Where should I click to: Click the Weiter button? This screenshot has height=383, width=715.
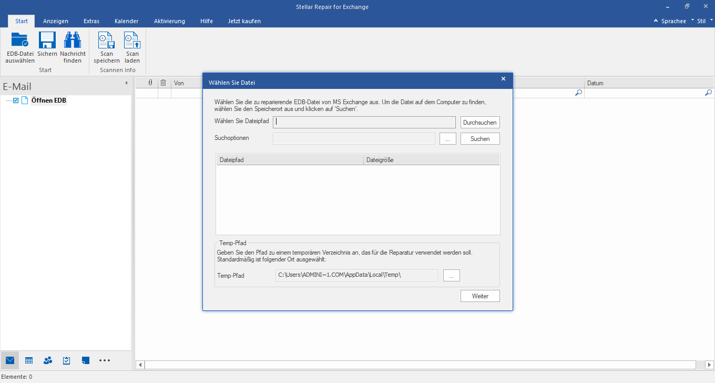click(480, 296)
